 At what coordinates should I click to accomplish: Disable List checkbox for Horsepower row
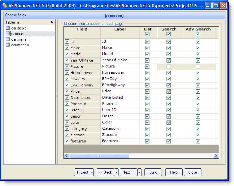[x=147, y=73]
